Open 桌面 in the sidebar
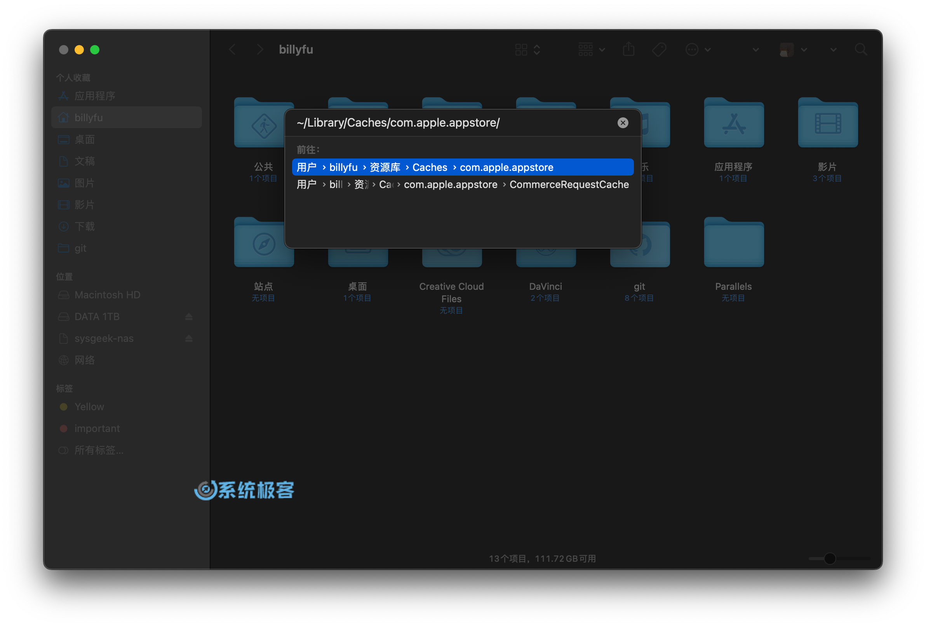The image size is (926, 627). pos(126,139)
